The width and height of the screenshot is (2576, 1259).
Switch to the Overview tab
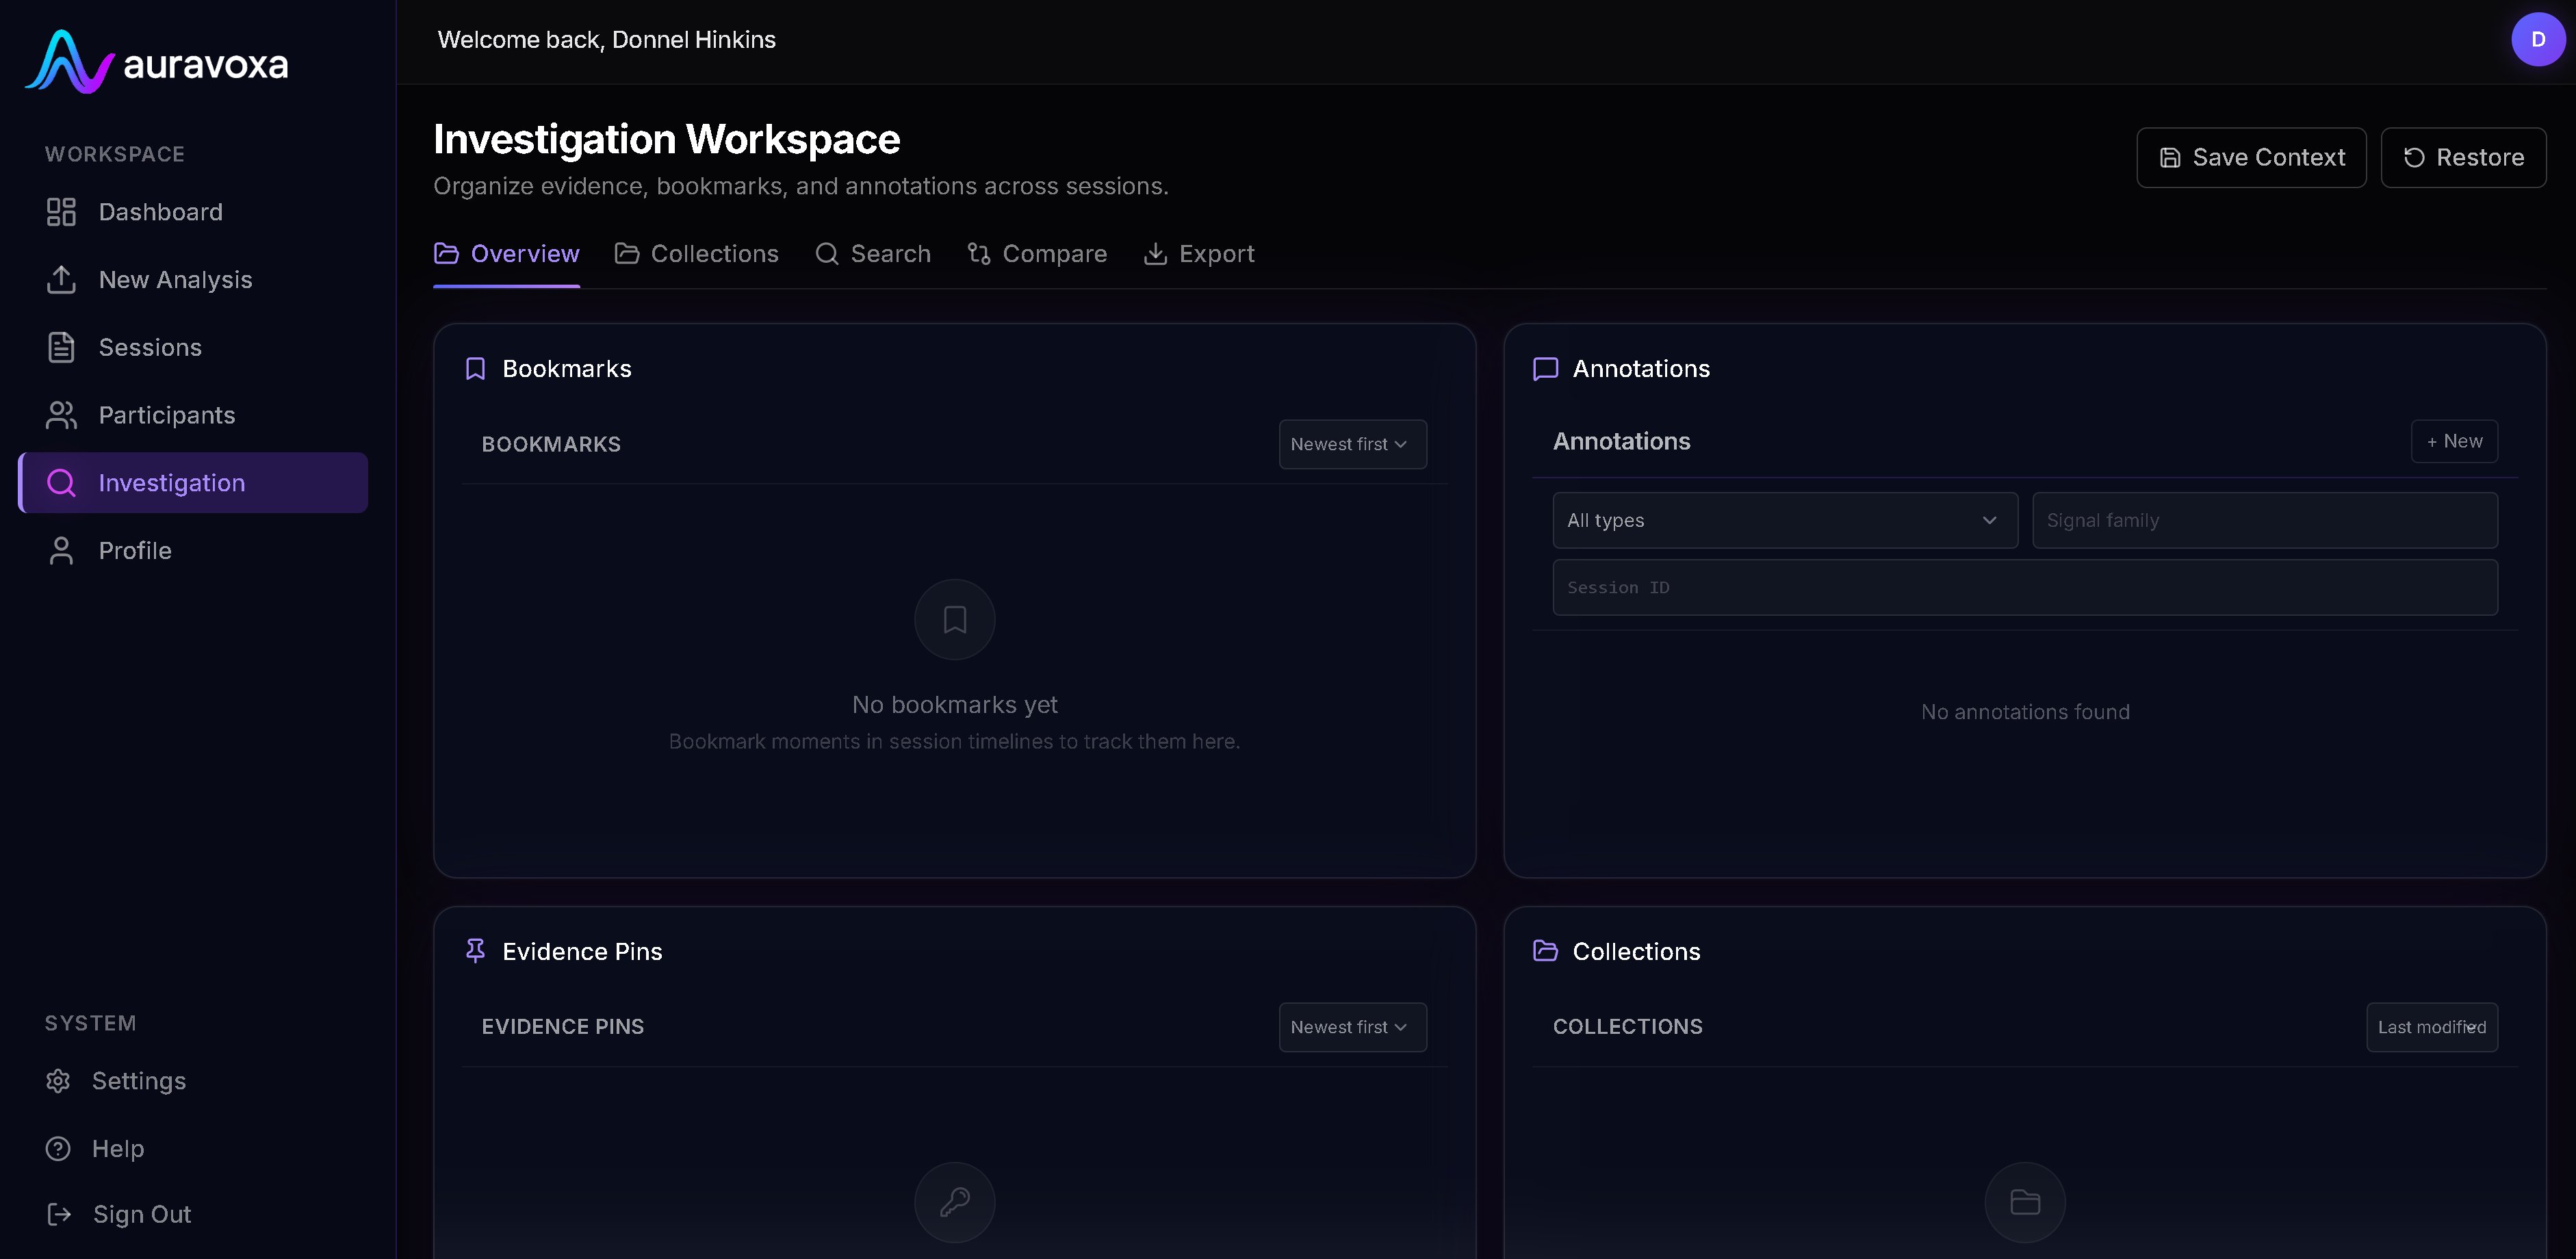(x=506, y=254)
